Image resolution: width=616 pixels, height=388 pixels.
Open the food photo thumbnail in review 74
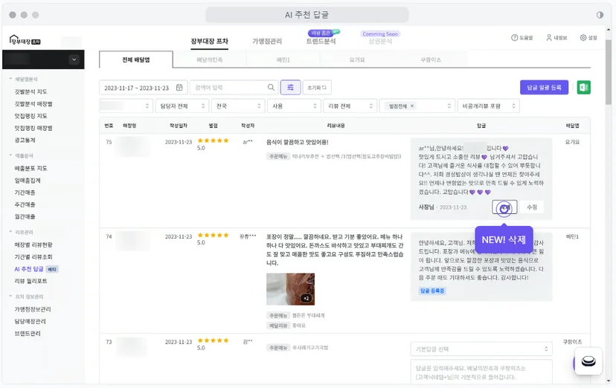tap(290, 289)
